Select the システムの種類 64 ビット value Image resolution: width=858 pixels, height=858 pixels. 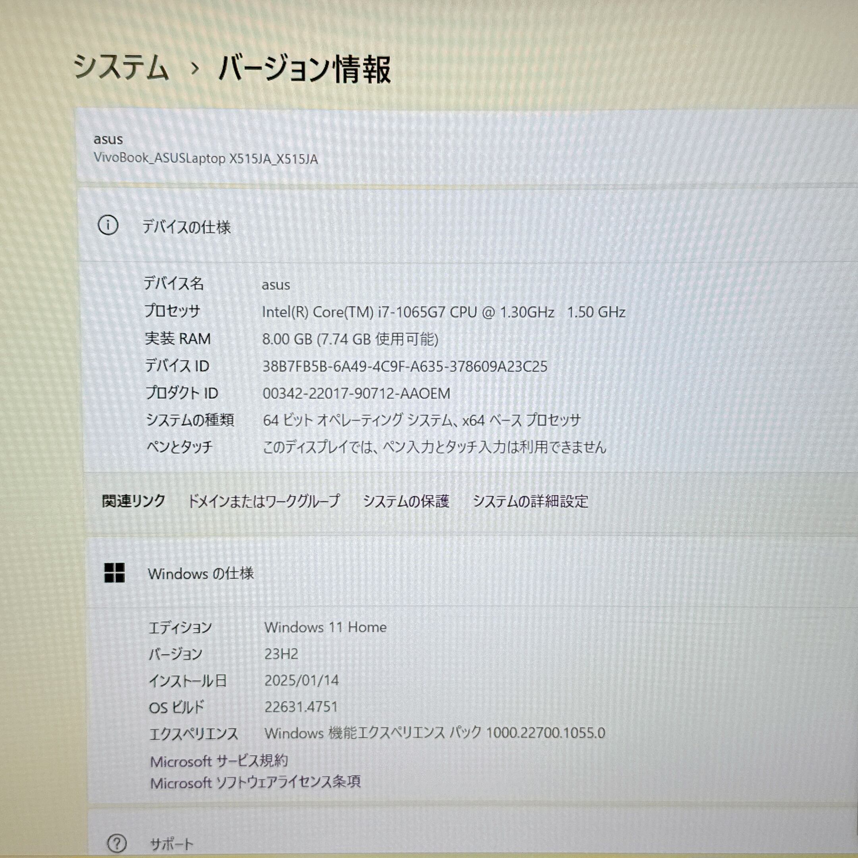click(421, 420)
